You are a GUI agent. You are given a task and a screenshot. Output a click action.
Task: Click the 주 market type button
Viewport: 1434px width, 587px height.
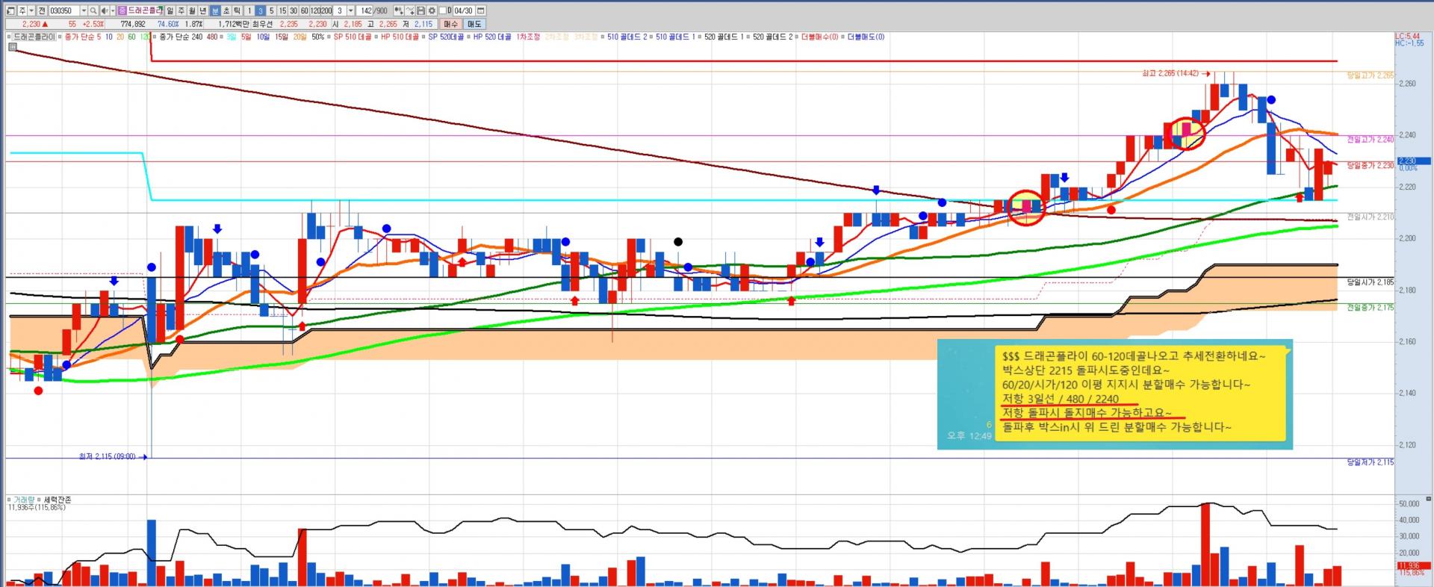pyautogui.click(x=22, y=11)
